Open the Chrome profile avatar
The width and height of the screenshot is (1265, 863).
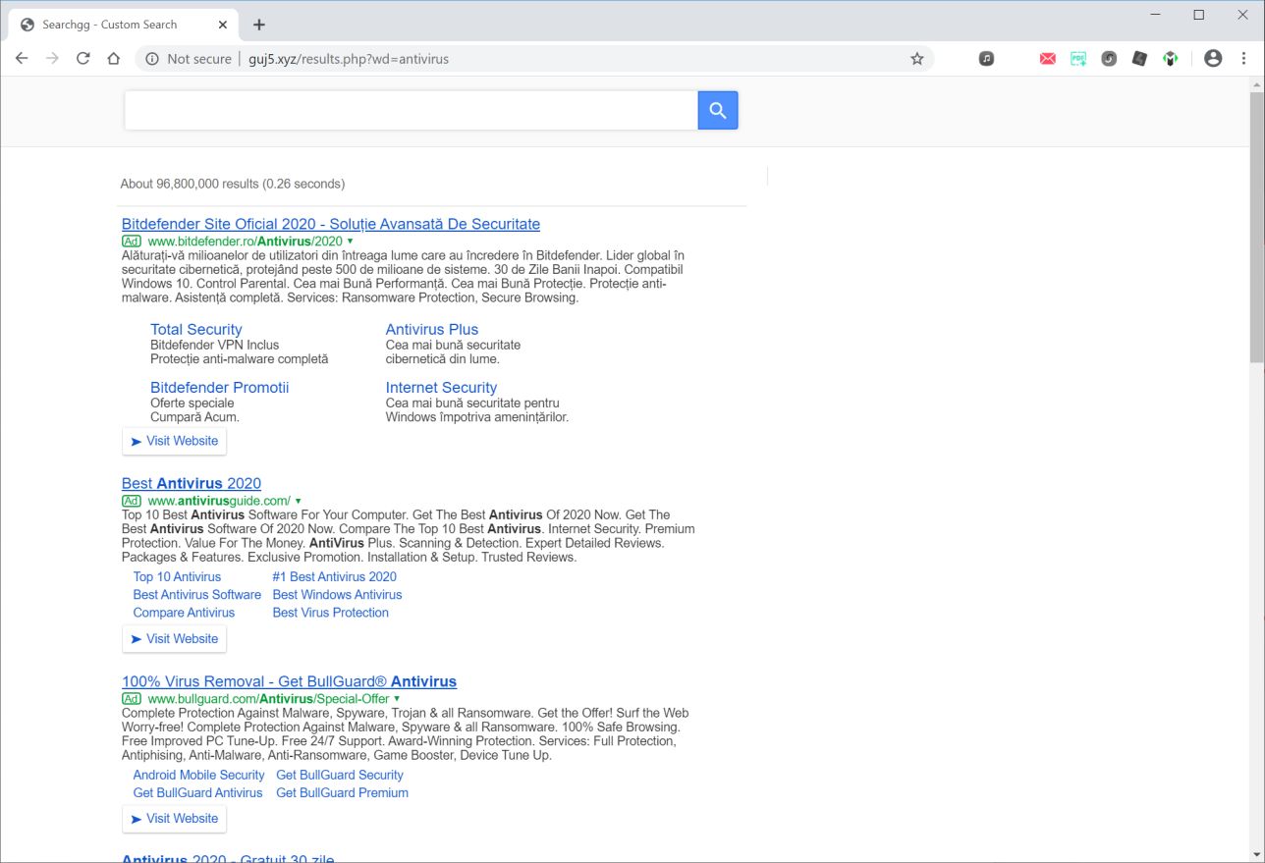point(1213,59)
